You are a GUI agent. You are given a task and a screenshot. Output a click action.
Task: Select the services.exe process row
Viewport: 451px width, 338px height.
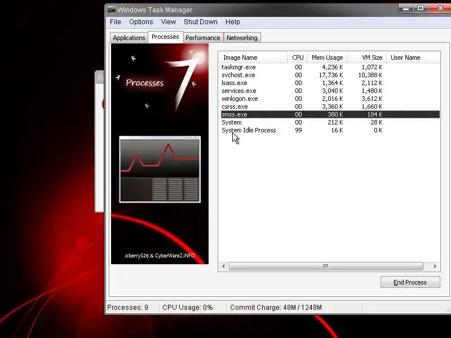coord(330,91)
